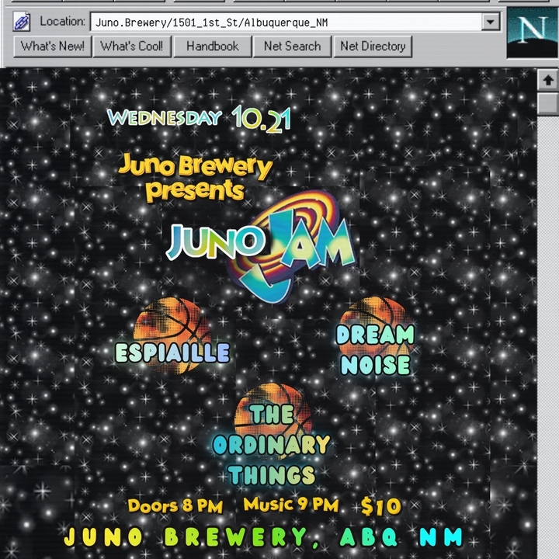Click the Wednesday 10.21 date text
This screenshot has height=559, width=559.
pyautogui.click(x=200, y=119)
